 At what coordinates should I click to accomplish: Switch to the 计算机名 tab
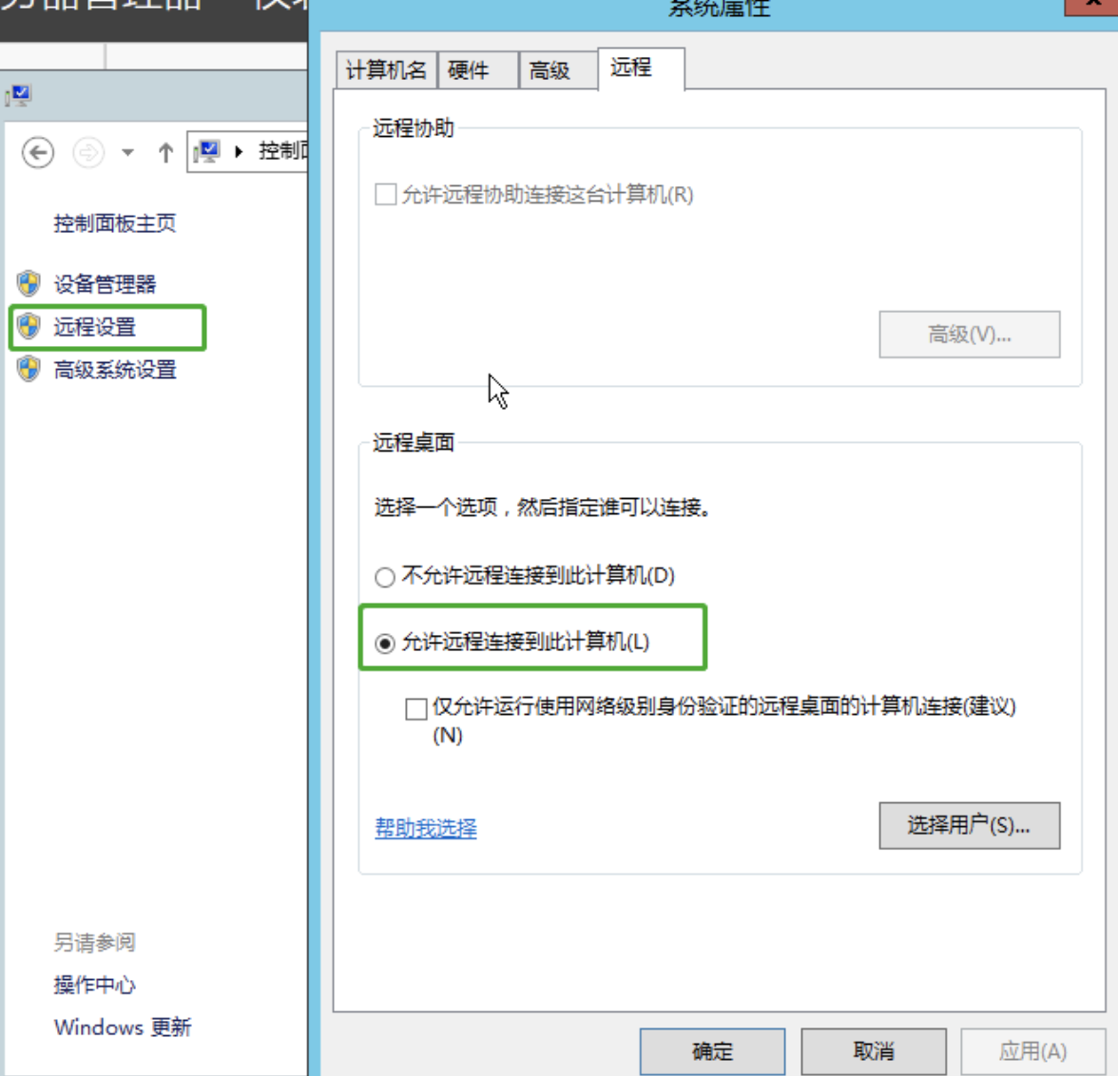(385, 70)
